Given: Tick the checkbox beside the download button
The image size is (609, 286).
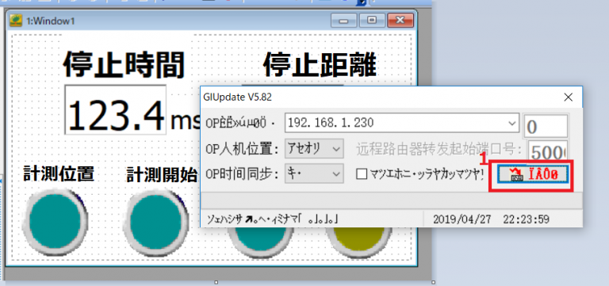Looking at the screenshot, I should tap(362, 174).
